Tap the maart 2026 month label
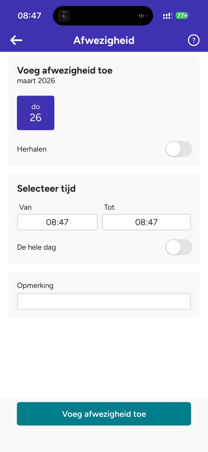The width and height of the screenshot is (208, 452). tap(36, 81)
